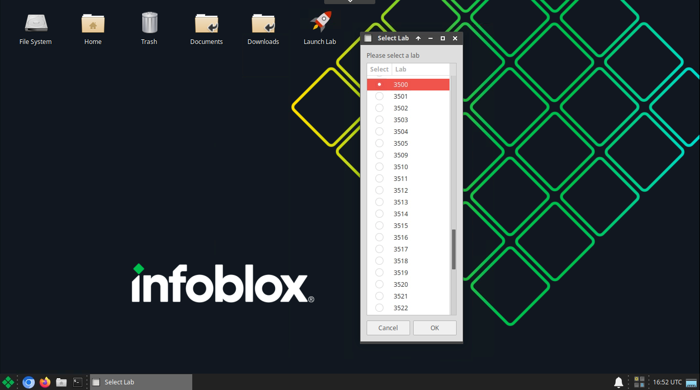The image size is (700, 390).
Task: Select the radio button for lab 3518
Action: [x=379, y=261]
